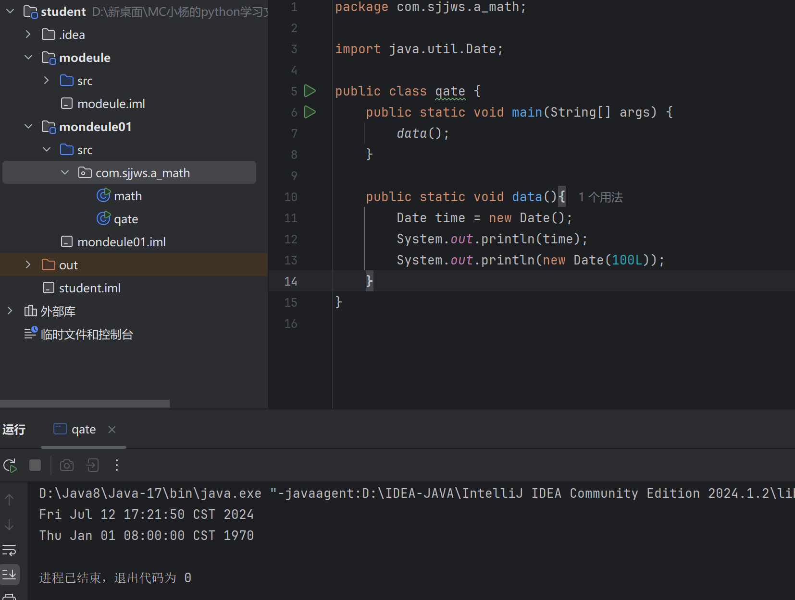Screen dimensions: 795x600
Task: Click the camera thread dump icon
Action: [x=67, y=465]
